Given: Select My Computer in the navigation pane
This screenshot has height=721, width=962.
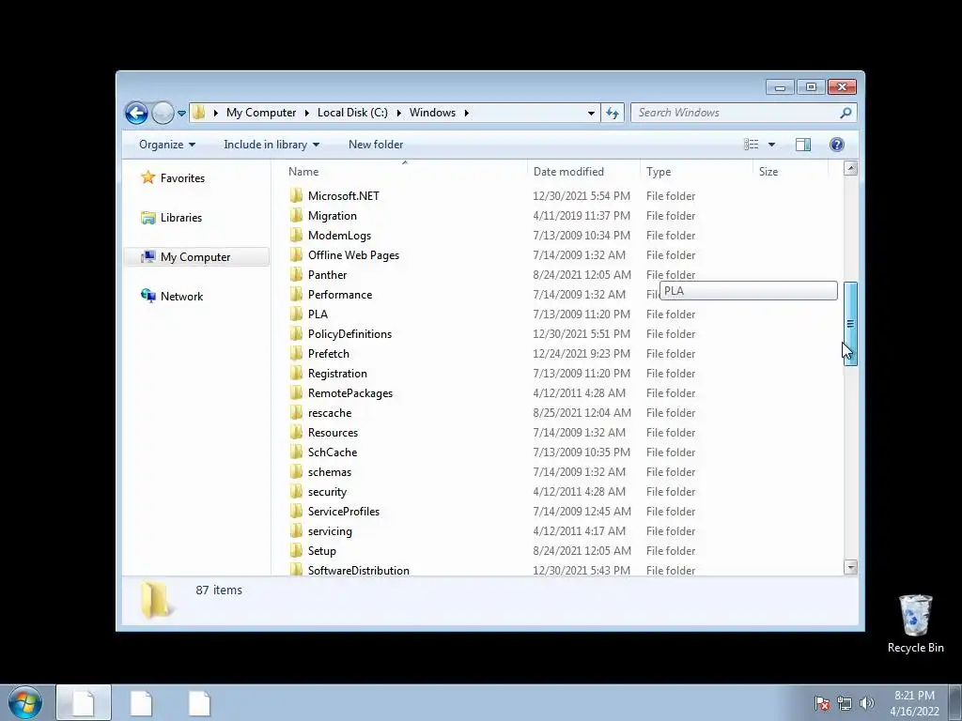Looking at the screenshot, I should click(x=196, y=257).
